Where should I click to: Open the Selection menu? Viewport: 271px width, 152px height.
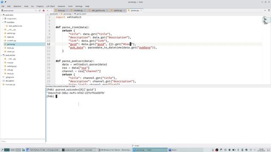coord(17,6)
